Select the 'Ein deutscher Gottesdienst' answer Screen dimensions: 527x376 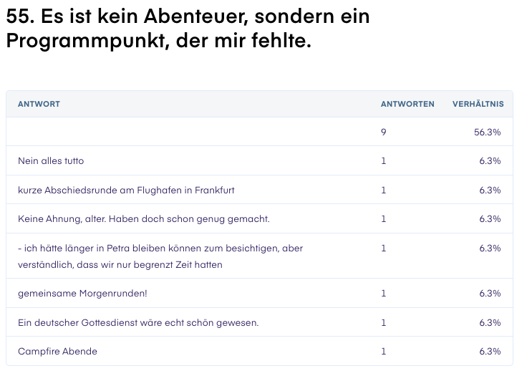[x=138, y=322]
